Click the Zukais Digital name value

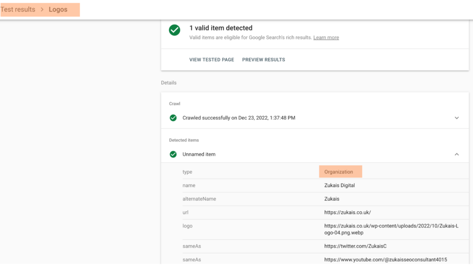[x=340, y=185]
